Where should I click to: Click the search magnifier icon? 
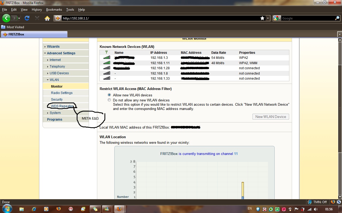(337, 18)
